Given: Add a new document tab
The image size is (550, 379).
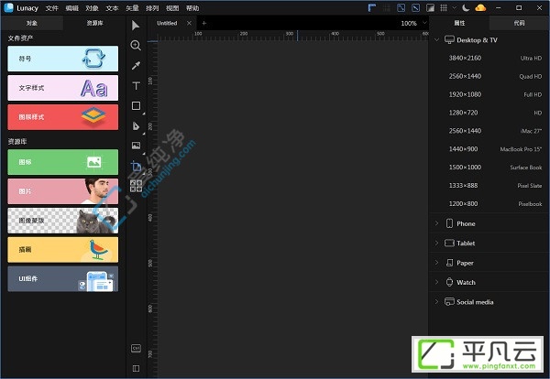Looking at the screenshot, I should pyautogui.click(x=203, y=23).
